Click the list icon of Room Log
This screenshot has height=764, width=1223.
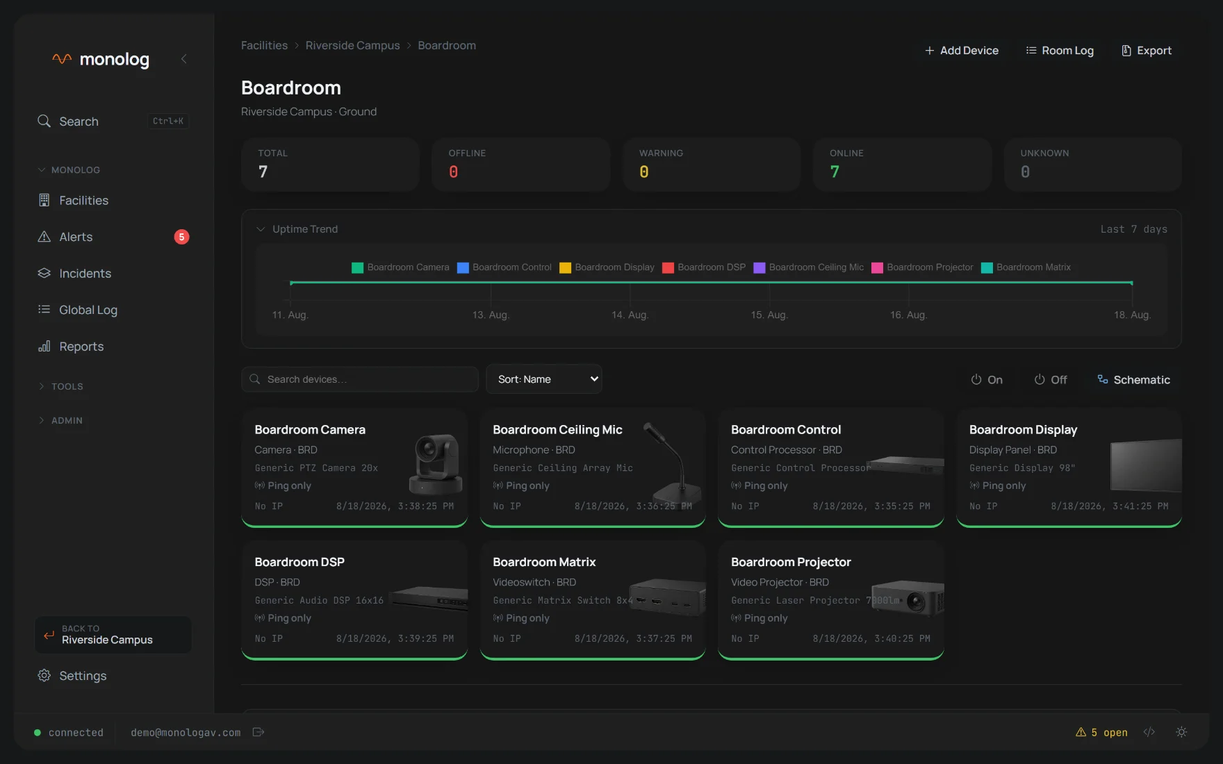click(1031, 51)
